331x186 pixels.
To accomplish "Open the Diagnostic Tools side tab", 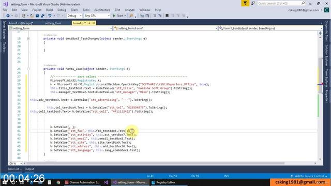I will coord(326,31).
